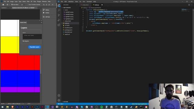Open light@2x.png in Explorer

pyautogui.click(x=69, y=19)
